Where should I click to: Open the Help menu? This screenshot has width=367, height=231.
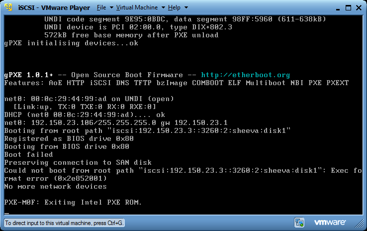[x=174, y=7]
